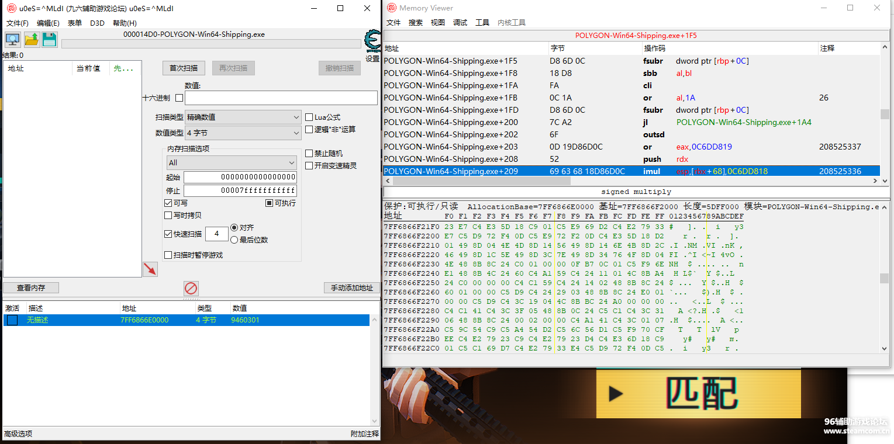The height and width of the screenshot is (444, 894).
Task: Click the disassembler horizontal scrollbar
Action: [x=479, y=181]
